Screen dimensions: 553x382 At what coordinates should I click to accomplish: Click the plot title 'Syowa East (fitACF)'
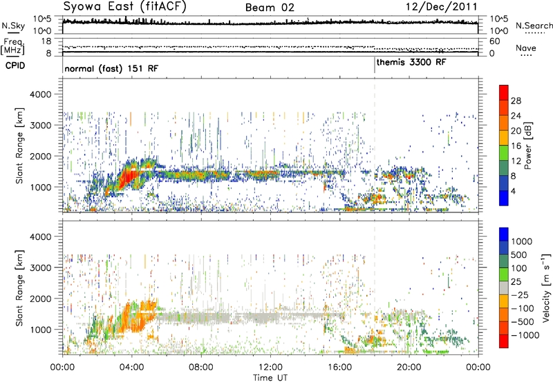point(125,6)
